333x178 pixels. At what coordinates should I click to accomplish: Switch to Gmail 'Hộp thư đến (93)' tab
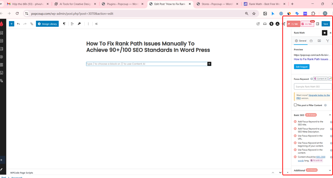point(28,4)
